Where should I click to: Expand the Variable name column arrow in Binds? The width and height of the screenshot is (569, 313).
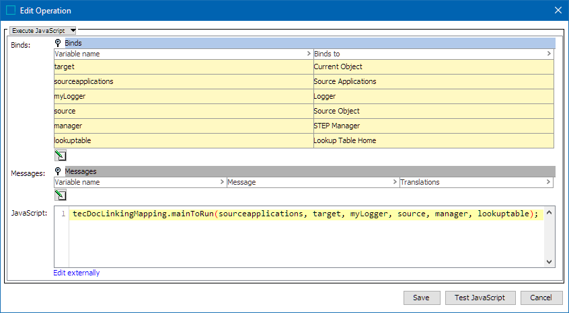308,54
